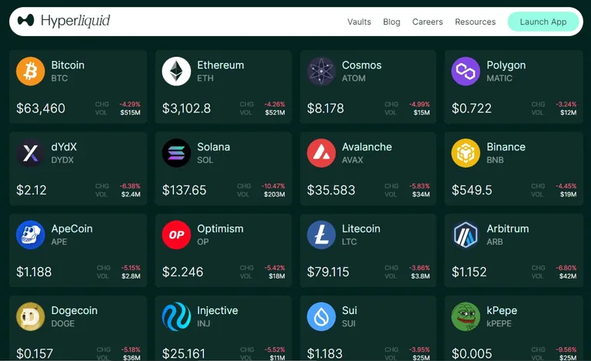Click the kPepe price $0.005
Viewport: 591px width, 361px height.
tap(472, 353)
